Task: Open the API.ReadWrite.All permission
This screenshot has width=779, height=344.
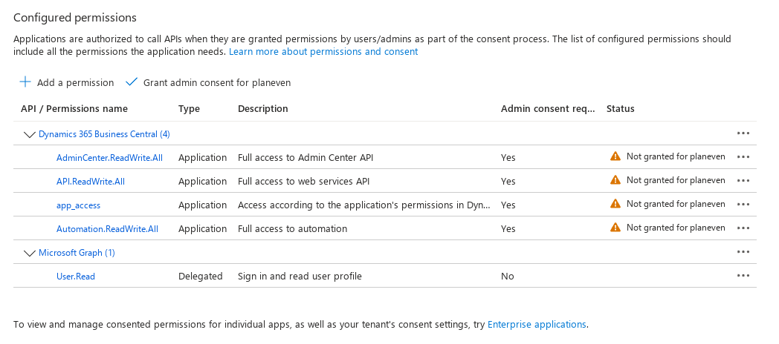Action: [x=91, y=182]
